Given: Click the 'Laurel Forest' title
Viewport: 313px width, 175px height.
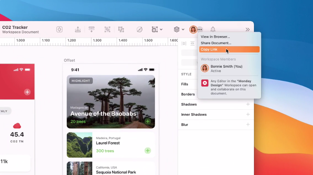Looking at the screenshot, I should point(108,143).
